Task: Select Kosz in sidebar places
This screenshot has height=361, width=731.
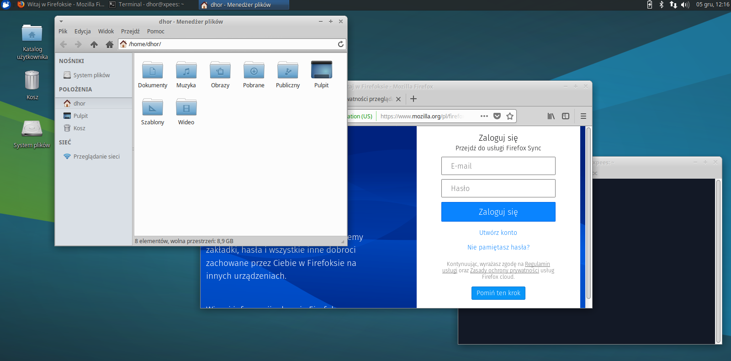Action: click(x=94, y=128)
